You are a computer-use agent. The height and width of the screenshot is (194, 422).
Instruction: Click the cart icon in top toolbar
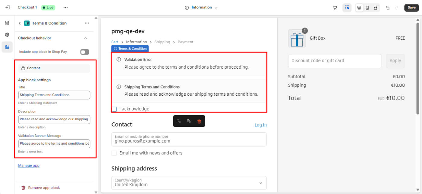coord(335,8)
